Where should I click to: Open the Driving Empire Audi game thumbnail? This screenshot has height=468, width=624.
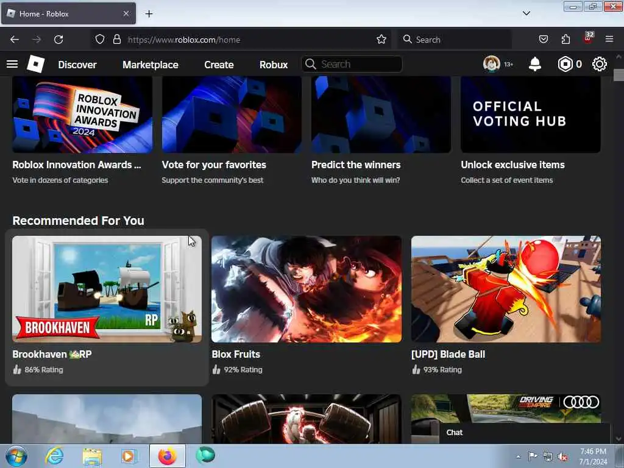click(x=506, y=409)
